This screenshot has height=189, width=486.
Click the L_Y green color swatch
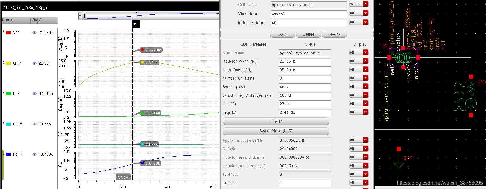tap(9, 94)
